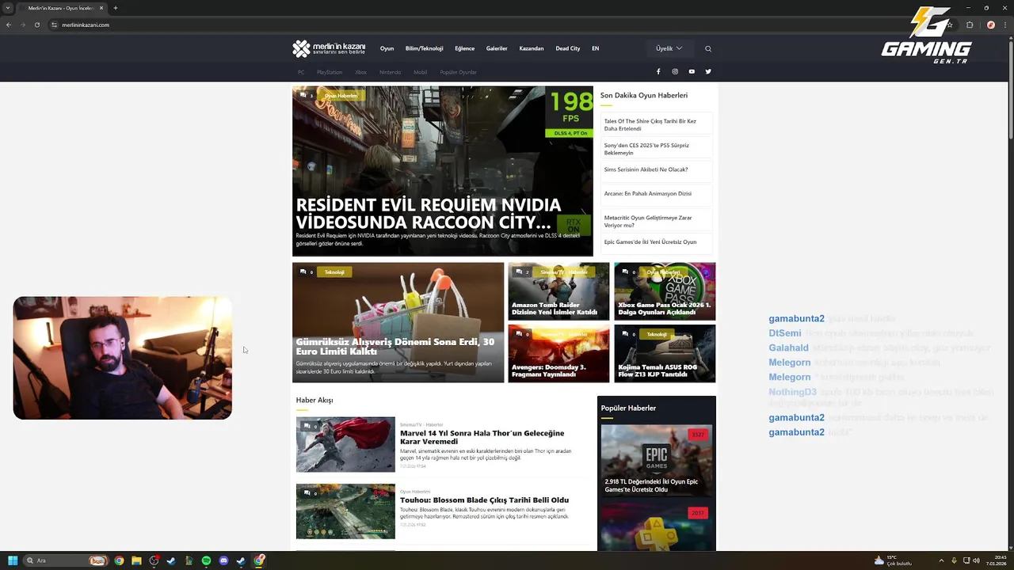Go back with browser back arrow
This screenshot has height=570, width=1014.
[9, 25]
